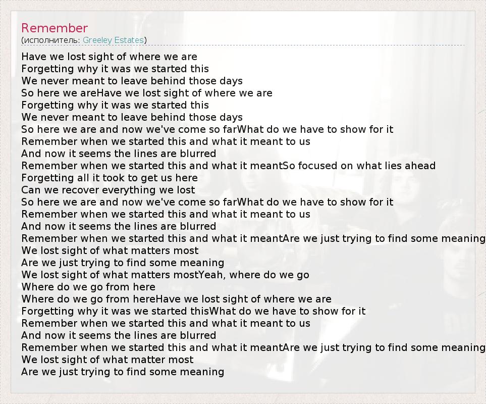Viewport: 486px width, 404px height.
Task: Click the line starting "So here we areHave"
Action: tap(146, 93)
